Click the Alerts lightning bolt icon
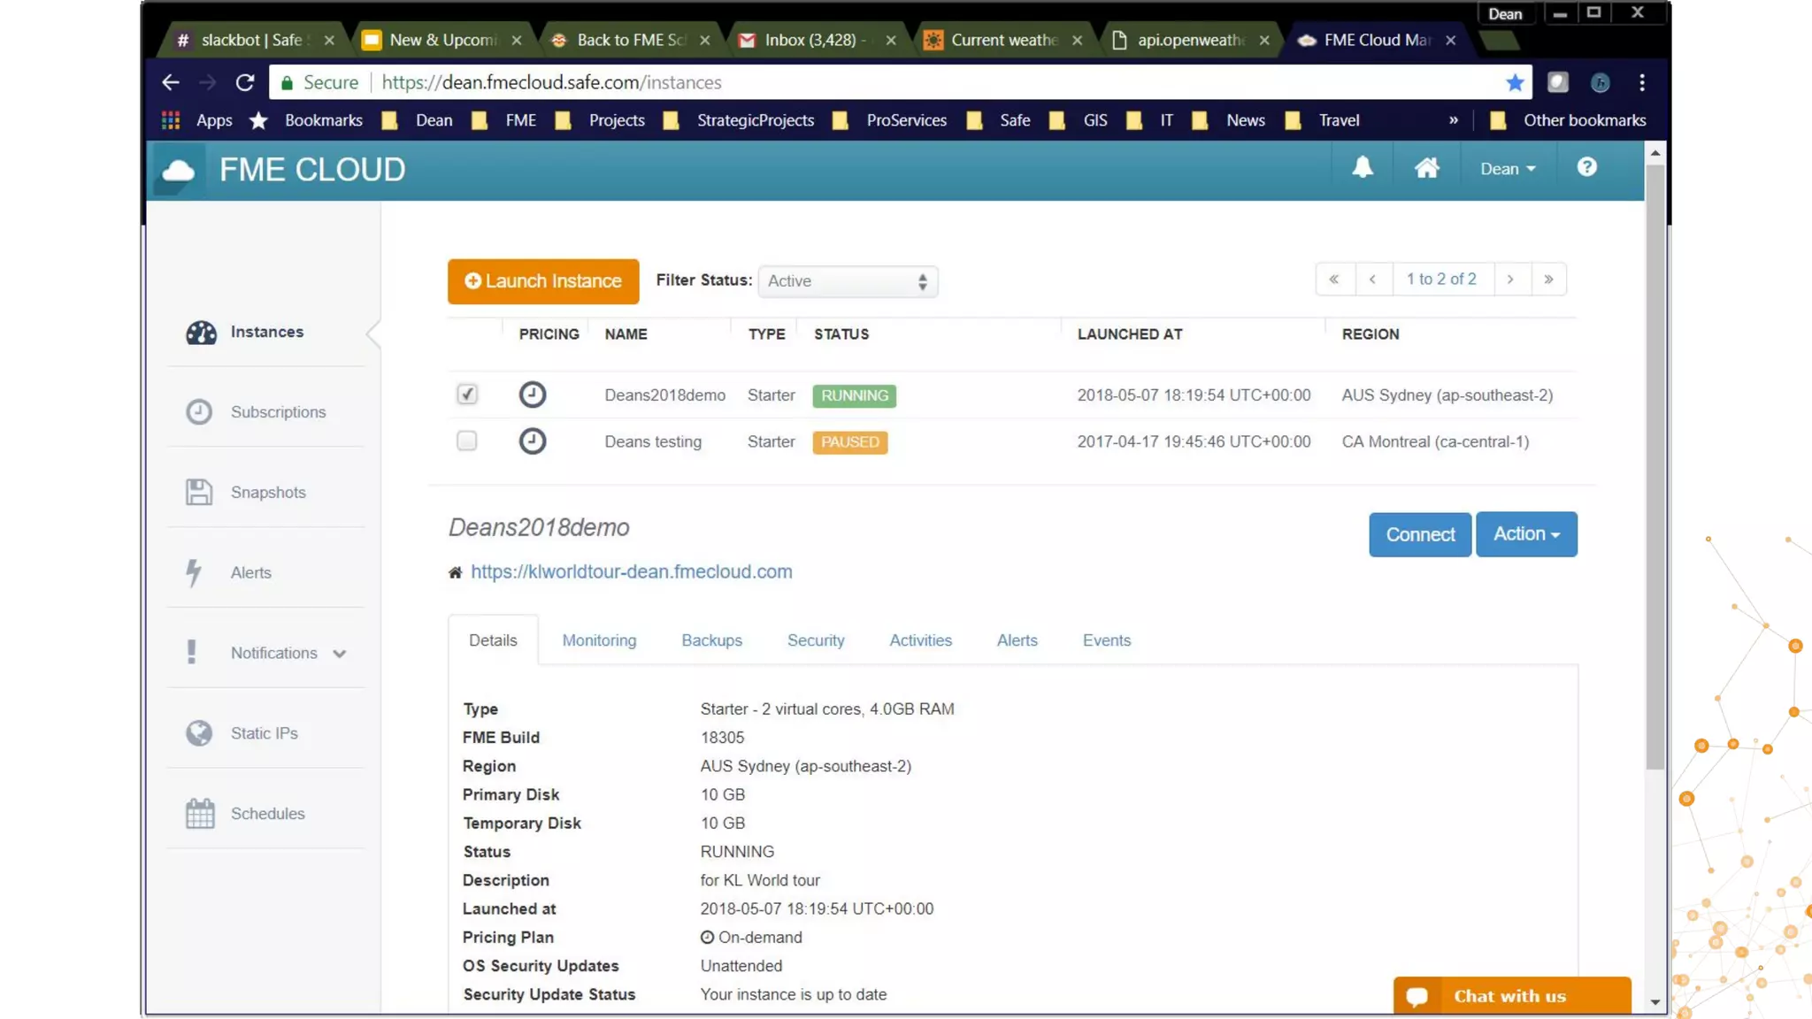The width and height of the screenshot is (1812, 1019). [194, 572]
